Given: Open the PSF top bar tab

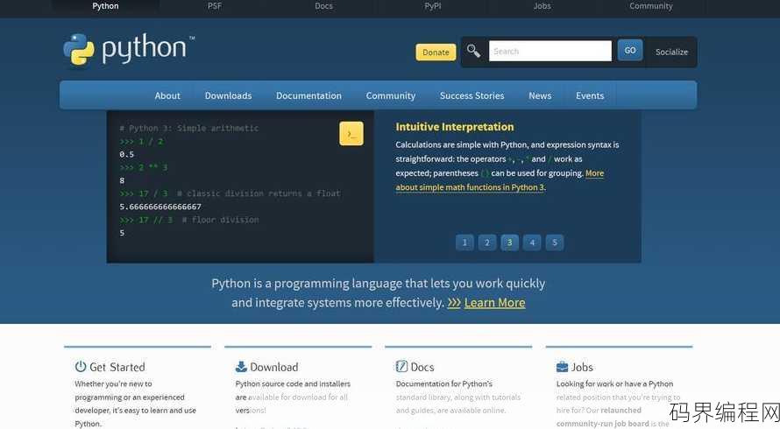Looking at the screenshot, I should tap(215, 6).
